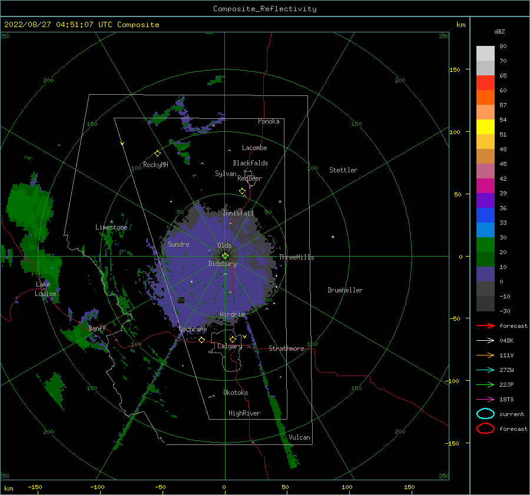Screen dimensions: 530x495
Task: Select the RedDeer label
Action: 250,178
